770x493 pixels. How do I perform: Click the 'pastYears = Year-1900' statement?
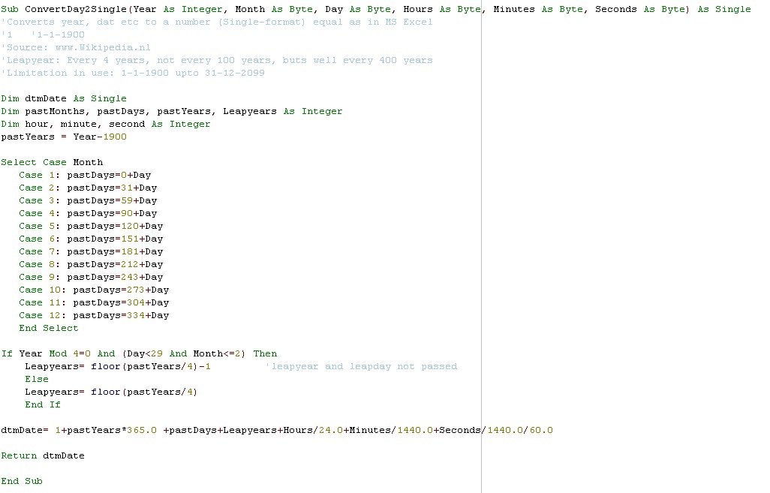(64, 137)
